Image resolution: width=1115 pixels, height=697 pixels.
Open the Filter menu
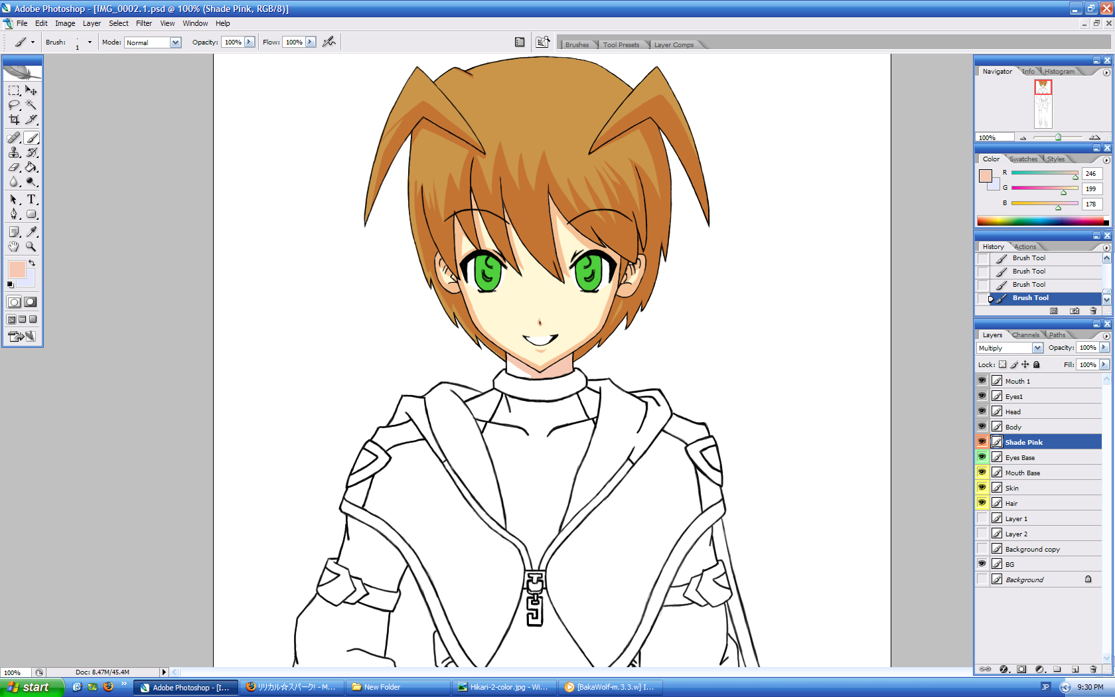144,23
